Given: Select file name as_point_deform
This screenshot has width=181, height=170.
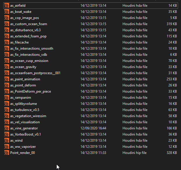Looking at the screenshot, I should (x=23, y=85).
